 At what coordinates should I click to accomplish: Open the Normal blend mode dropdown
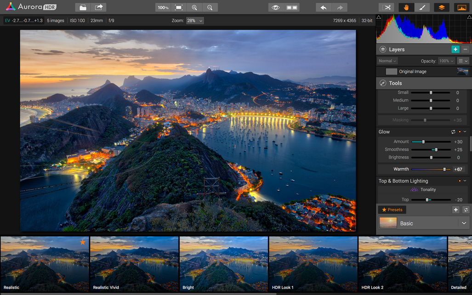pyautogui.click(x=387, y=61)
